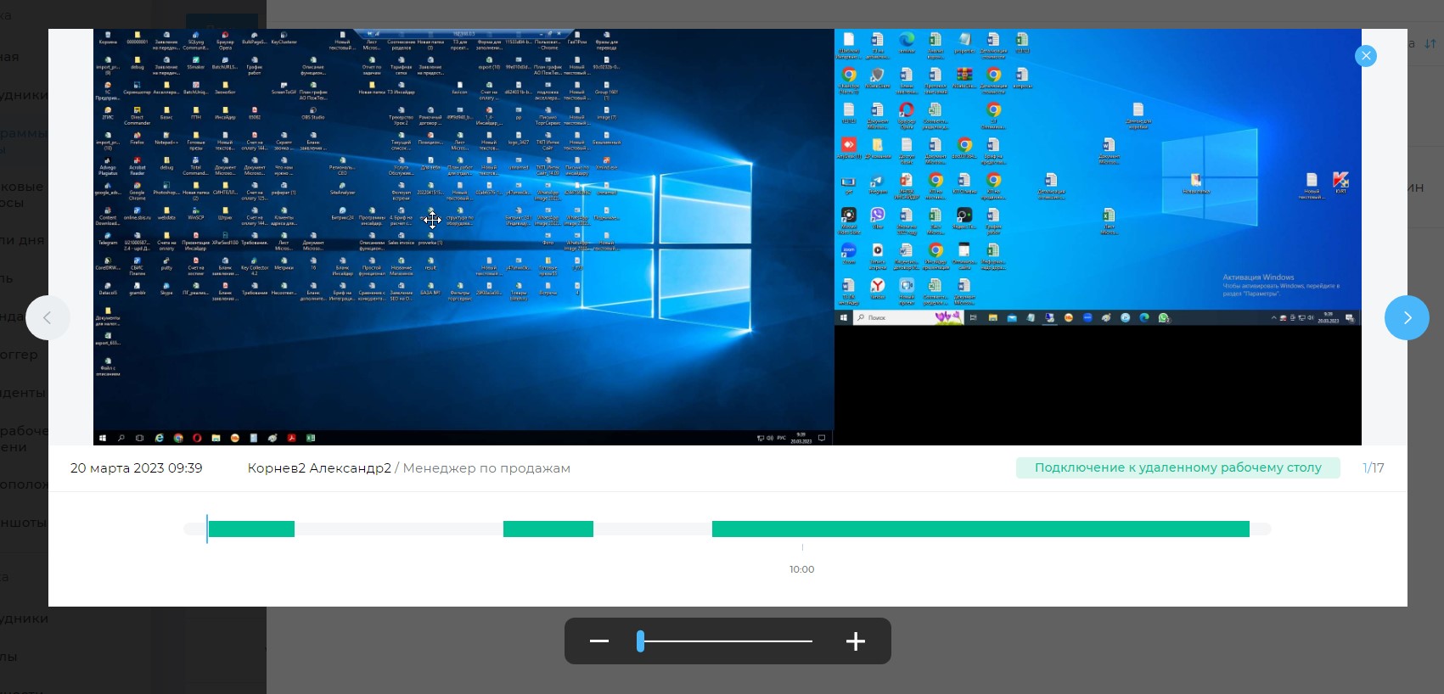Select the longest green activity segment on the timeline
The width and height of the screenshot is (1444, 694).
pos(980,529)
